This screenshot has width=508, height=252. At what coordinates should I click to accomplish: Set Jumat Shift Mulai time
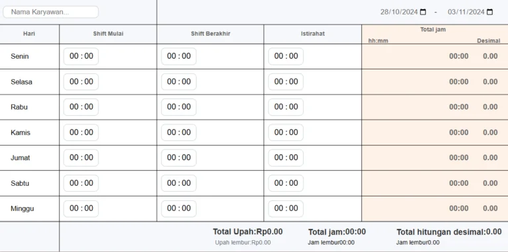[81, 157]
